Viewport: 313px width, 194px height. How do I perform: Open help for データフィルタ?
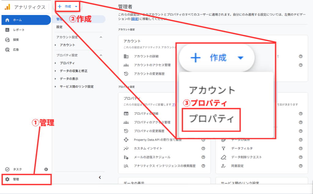click(x=301, y=148)
